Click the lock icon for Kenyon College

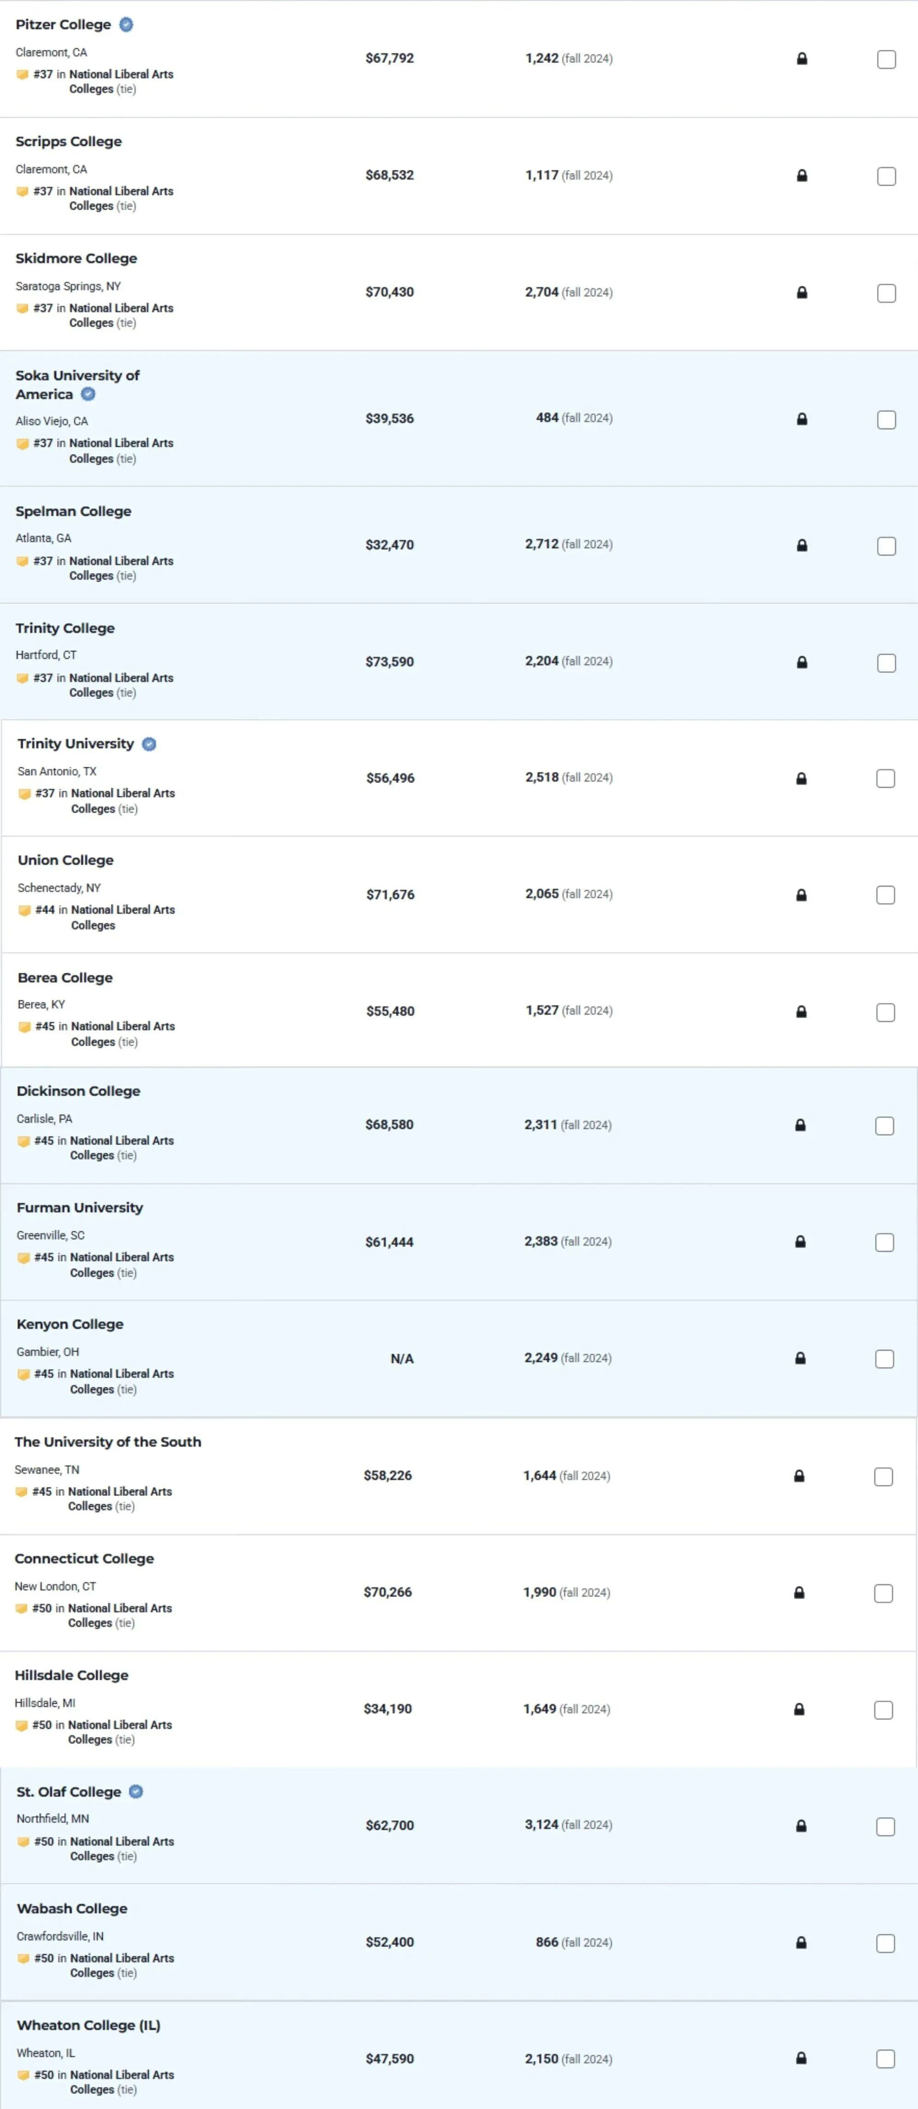pos(800,1358)
